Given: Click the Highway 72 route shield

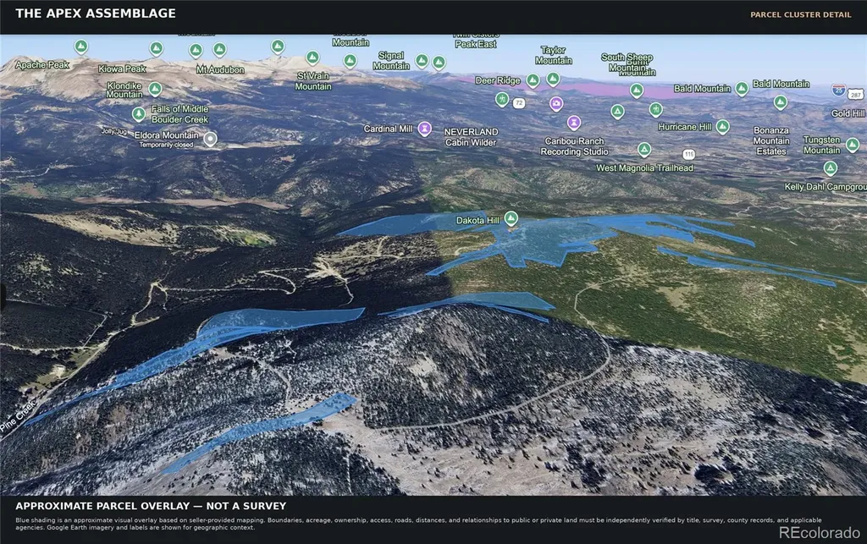Looking at the screenshot, I should [519, 102].
